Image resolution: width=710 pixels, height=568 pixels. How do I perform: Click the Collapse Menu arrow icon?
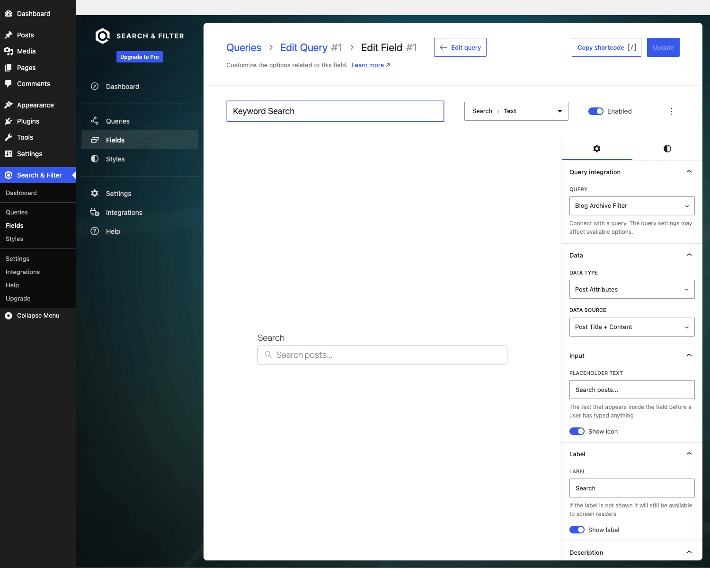click(x=9, y=316)
